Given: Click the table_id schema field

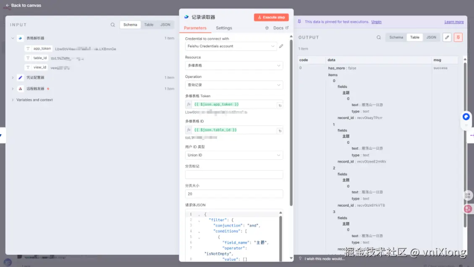Looking at the screenshot, I should [x=37, y=58].
